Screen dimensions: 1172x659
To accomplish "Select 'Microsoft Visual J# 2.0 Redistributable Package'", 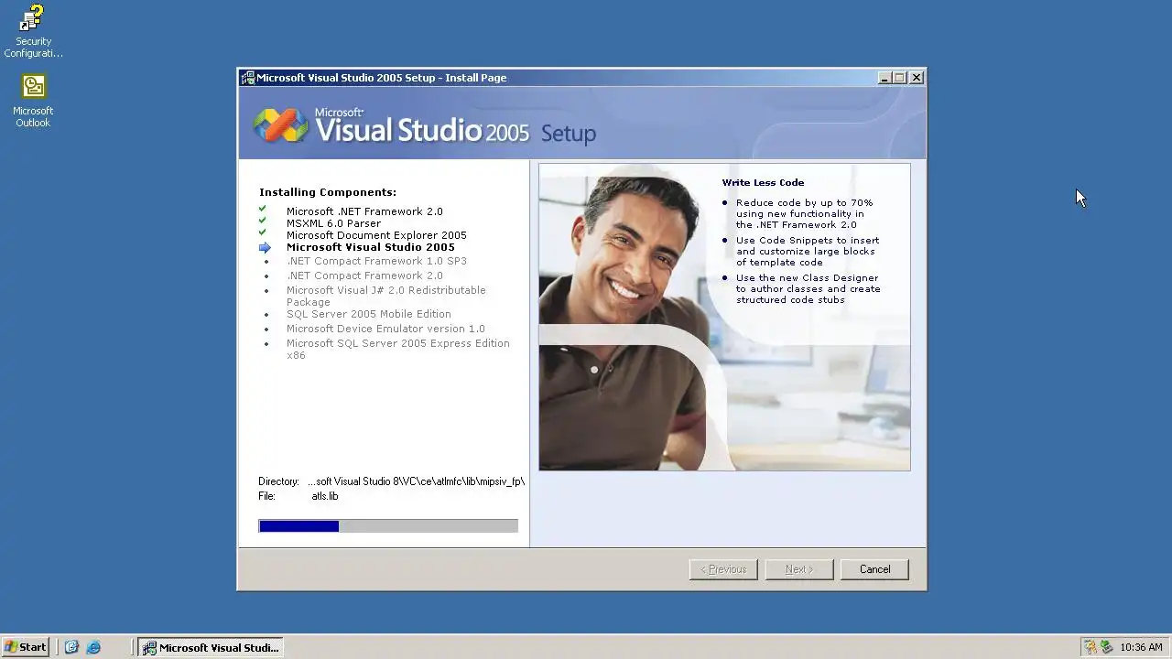I will pos(386,296).
